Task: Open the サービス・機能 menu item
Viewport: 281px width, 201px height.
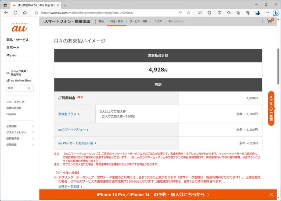Action: point(139,21)
